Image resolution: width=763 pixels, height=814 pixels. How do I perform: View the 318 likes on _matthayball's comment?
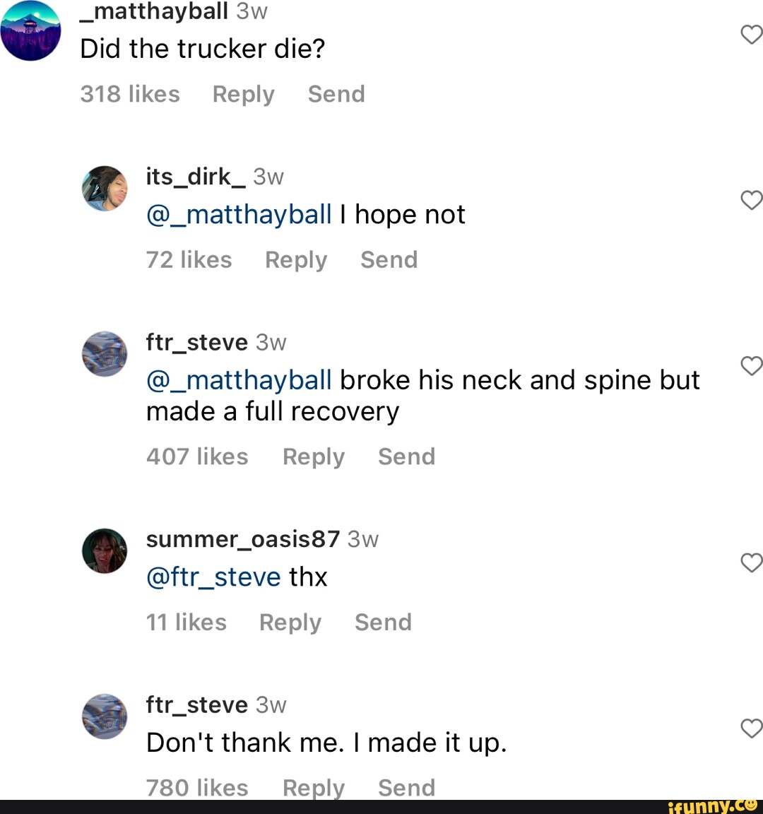click(x=130, y=94)
